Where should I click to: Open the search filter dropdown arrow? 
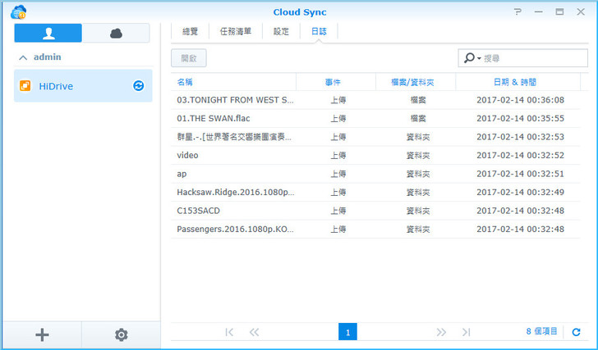(472, 58)
